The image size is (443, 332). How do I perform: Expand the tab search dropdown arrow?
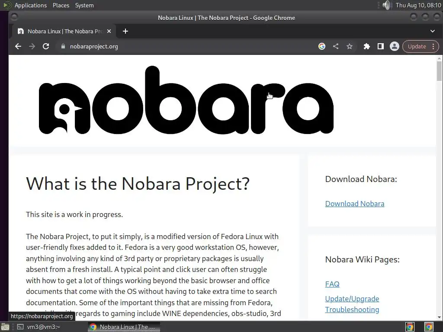pyautogui.click(x=433, y=31)
